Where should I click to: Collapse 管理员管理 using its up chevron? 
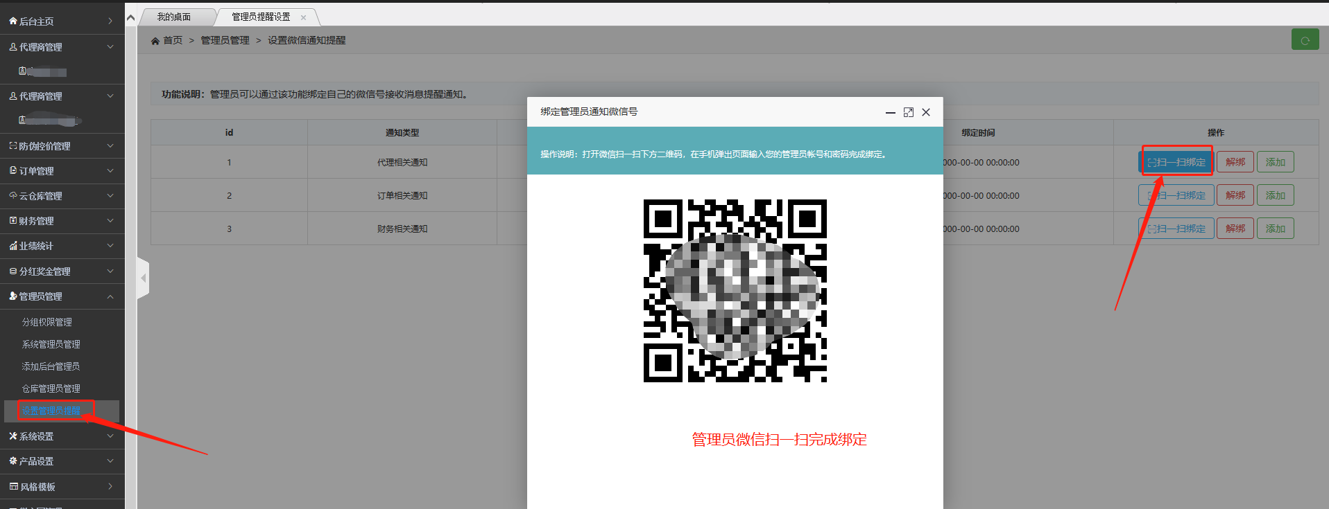(110, 296)
